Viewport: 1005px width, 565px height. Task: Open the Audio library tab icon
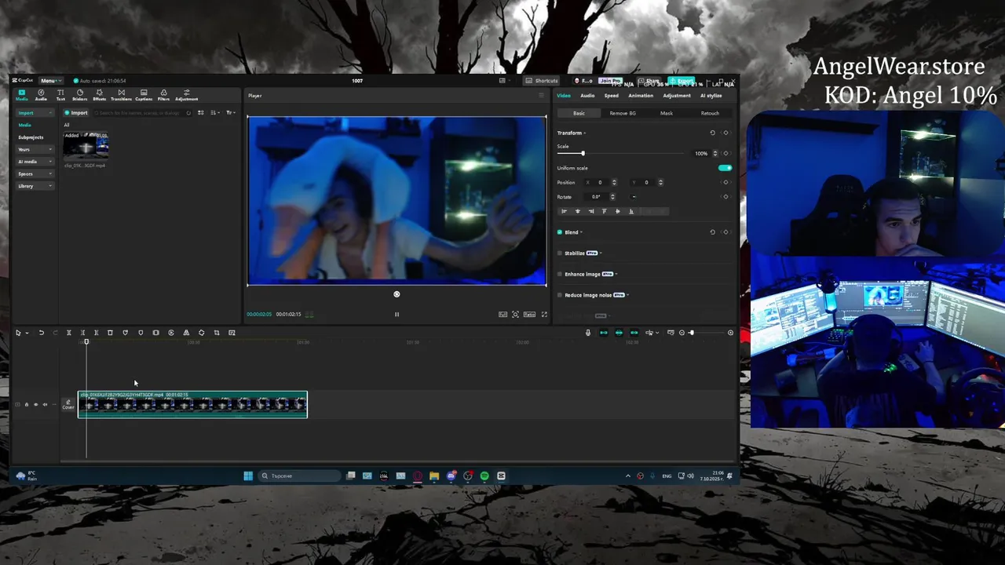(41, 94)
